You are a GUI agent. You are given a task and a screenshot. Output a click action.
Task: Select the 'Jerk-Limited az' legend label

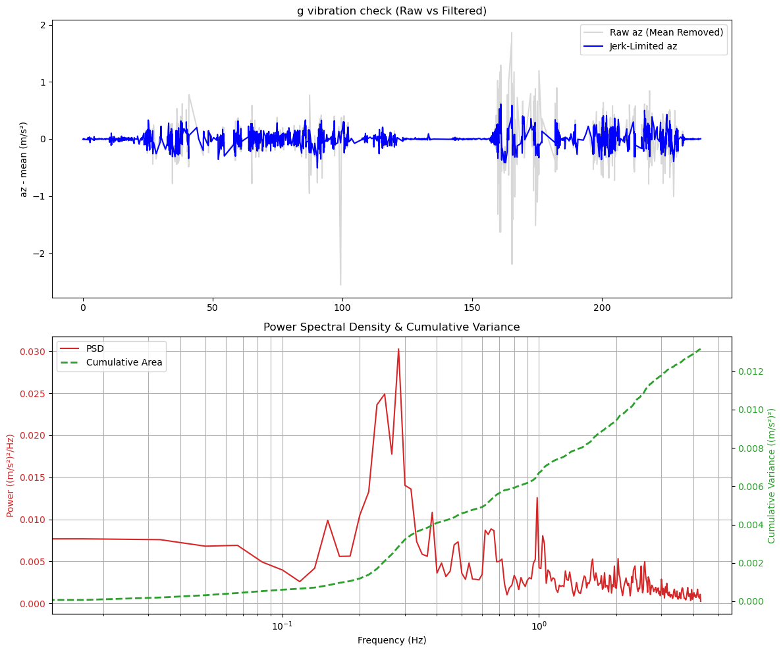click(x=643, y=46)
